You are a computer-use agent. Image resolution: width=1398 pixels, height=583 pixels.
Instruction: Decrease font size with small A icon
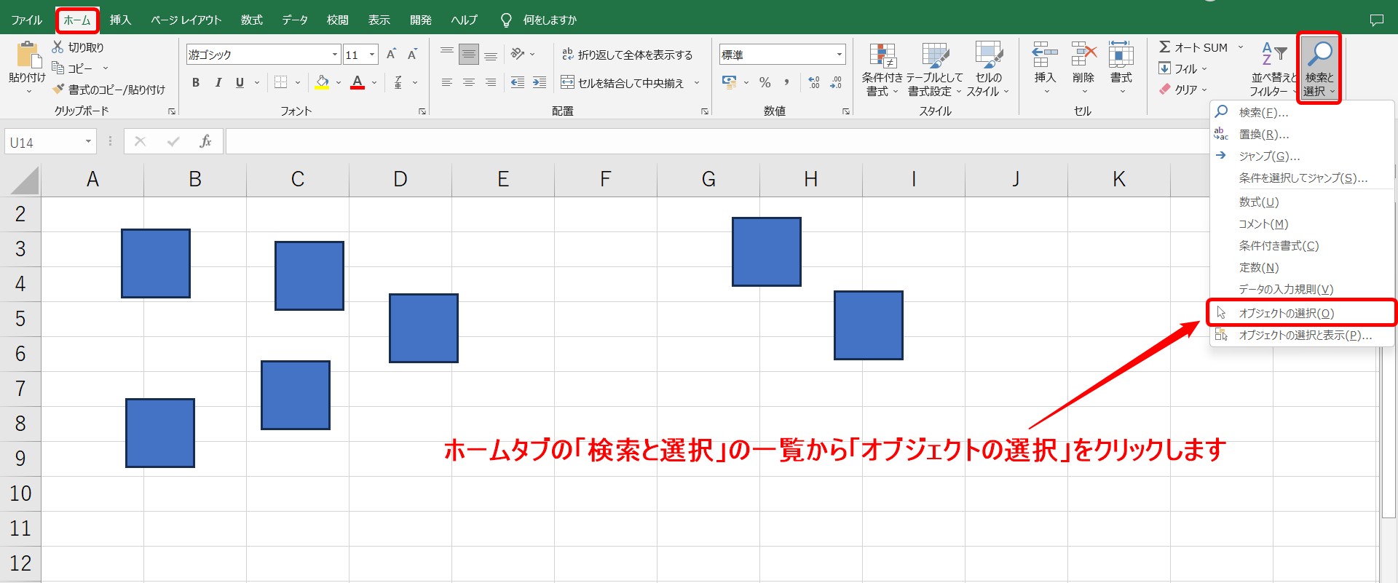pos(412,55)
